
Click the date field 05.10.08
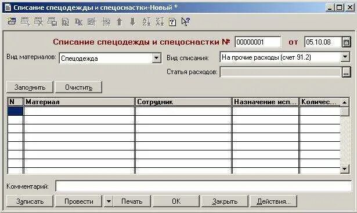pyautogui.click(x=323, y=42)
